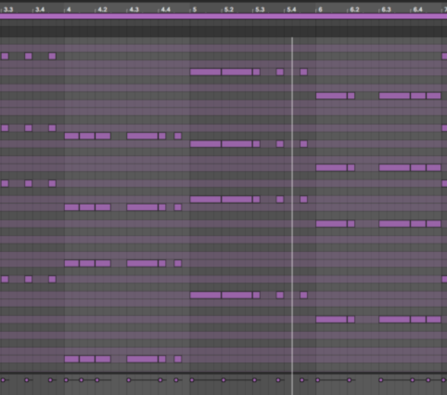
Task: Select the lowest long note starting at beat 6.3
Action: [394, 319]
